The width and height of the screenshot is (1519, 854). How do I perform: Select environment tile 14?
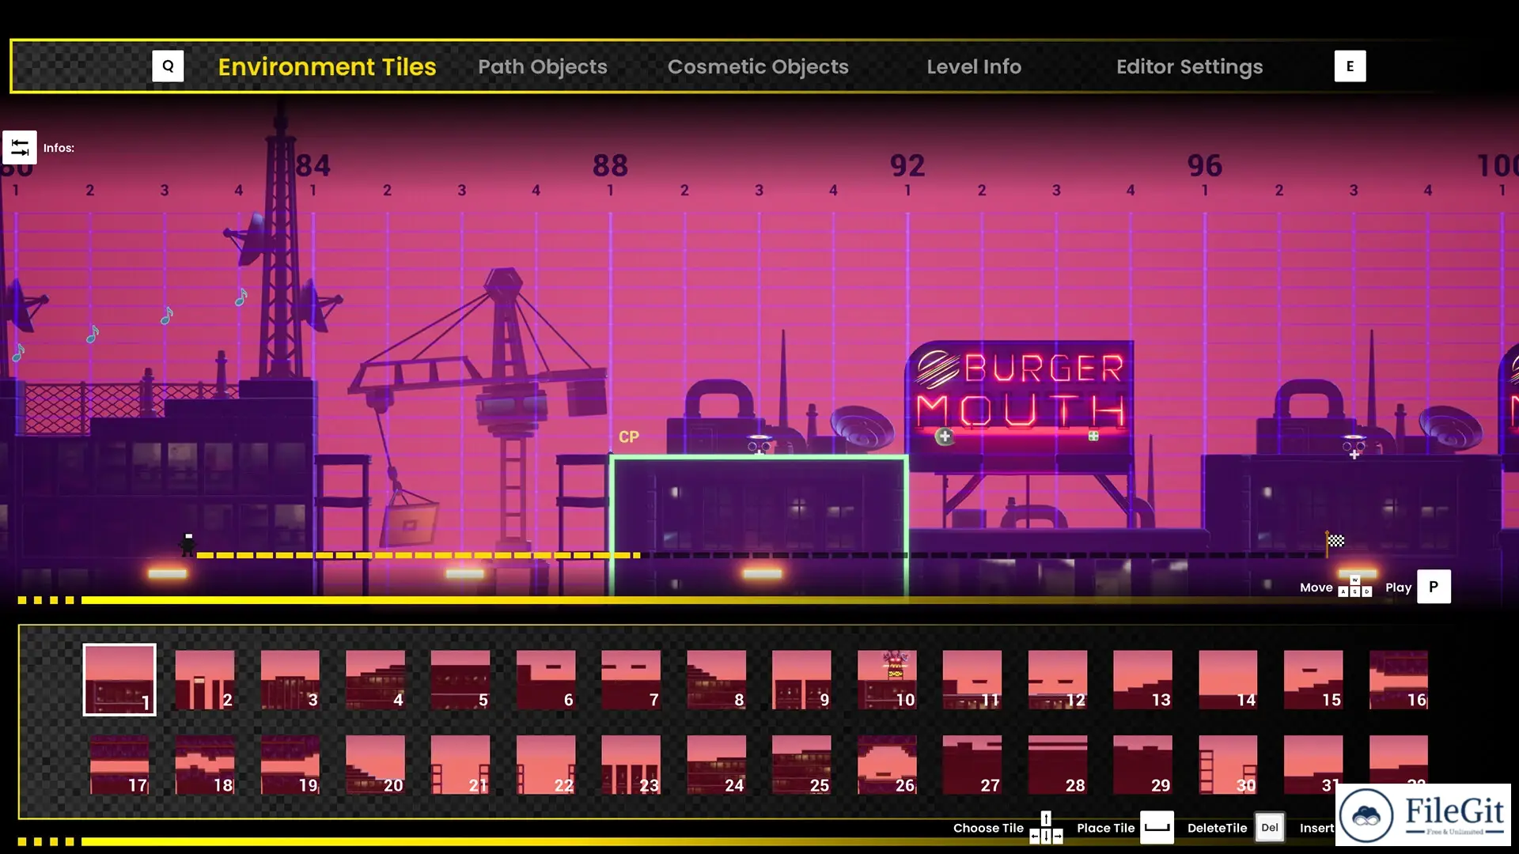click(x=1228, y=679)
